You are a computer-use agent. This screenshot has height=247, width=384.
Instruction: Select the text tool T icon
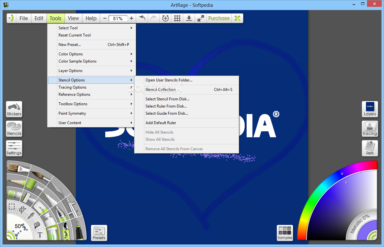[x=40, y=235]
